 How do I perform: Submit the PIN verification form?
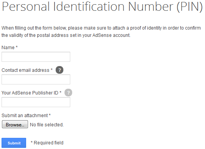[x=14, y=143]
